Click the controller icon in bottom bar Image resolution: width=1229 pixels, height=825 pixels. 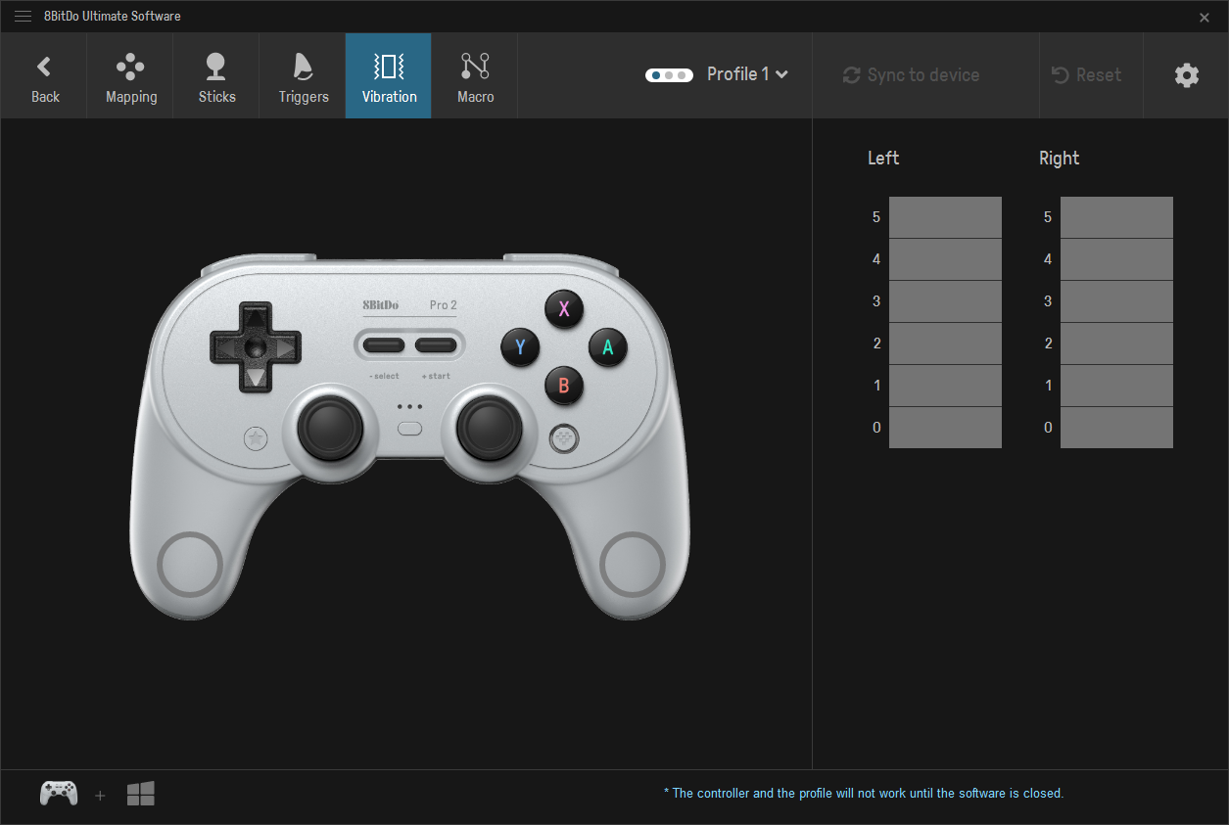(x=59, y=793)
